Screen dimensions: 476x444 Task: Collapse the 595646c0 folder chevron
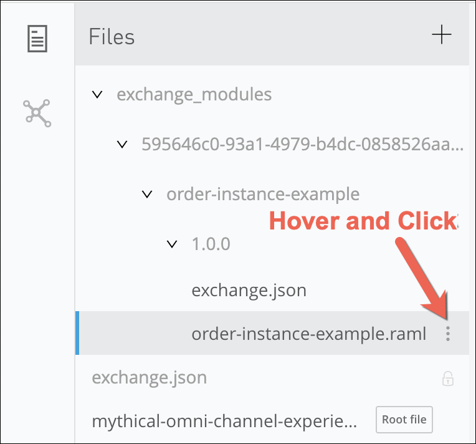click(x=122, y=145)
